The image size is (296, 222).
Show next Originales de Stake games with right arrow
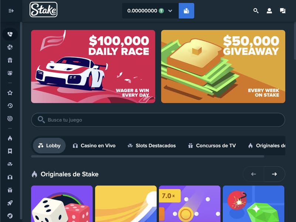point(274,174)
